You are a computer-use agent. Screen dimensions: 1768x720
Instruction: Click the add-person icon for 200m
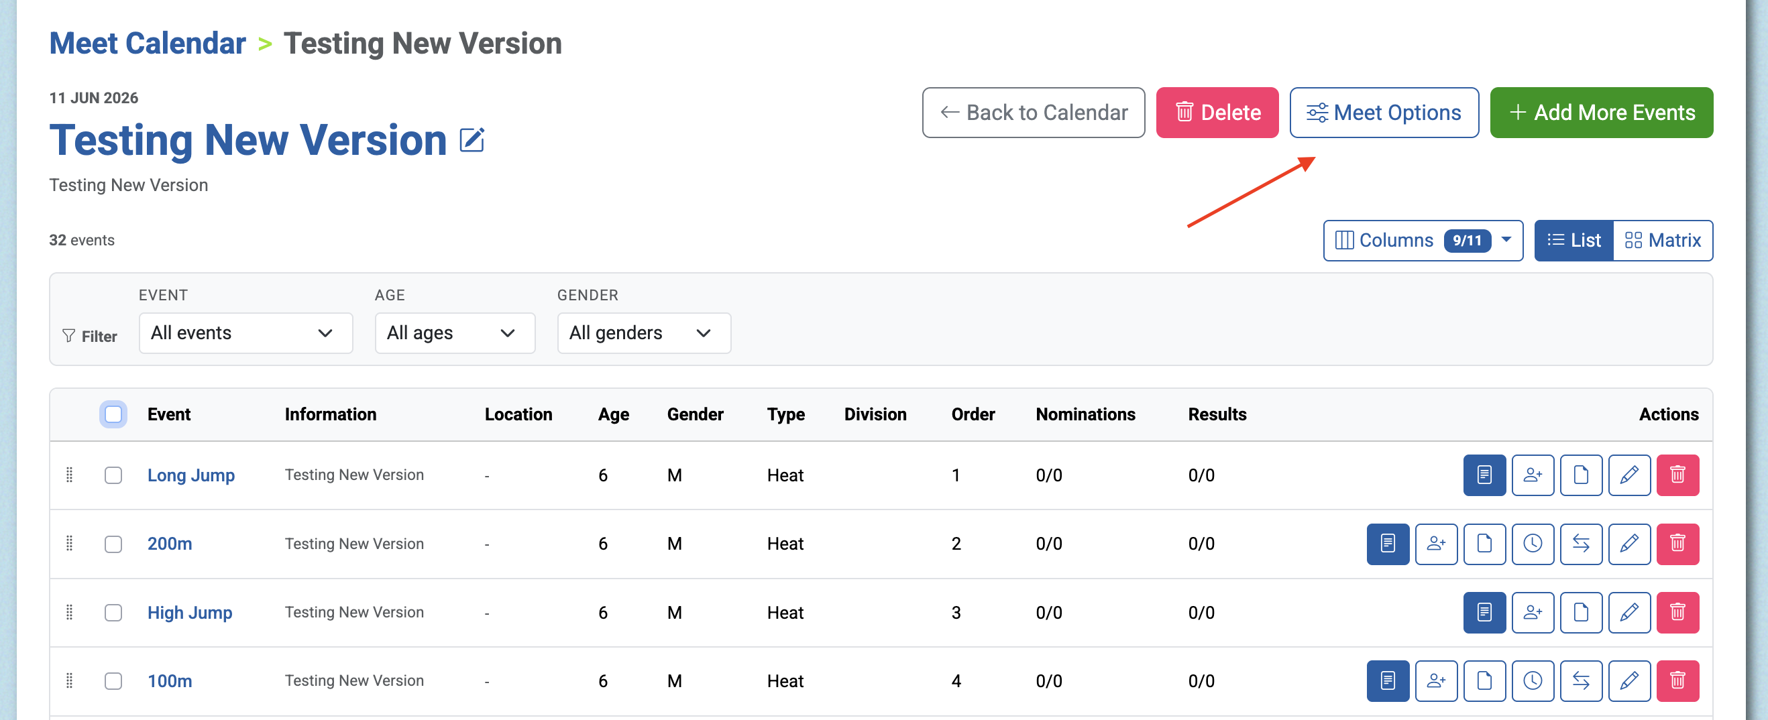coord(1436,544)
